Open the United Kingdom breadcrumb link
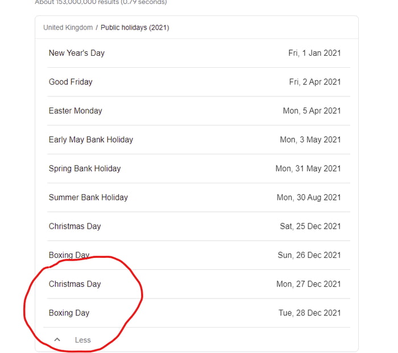398x353 pixels. click(x=68, y=27)
